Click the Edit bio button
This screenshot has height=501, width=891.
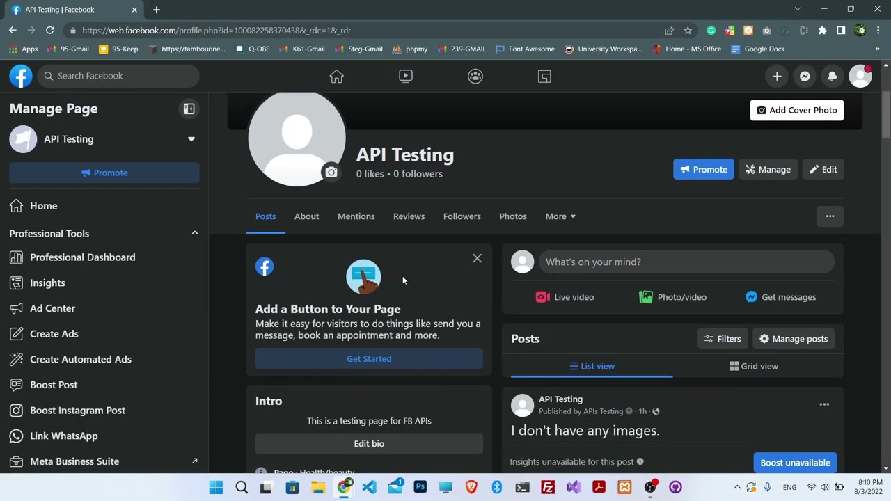[x=369, y=443]
